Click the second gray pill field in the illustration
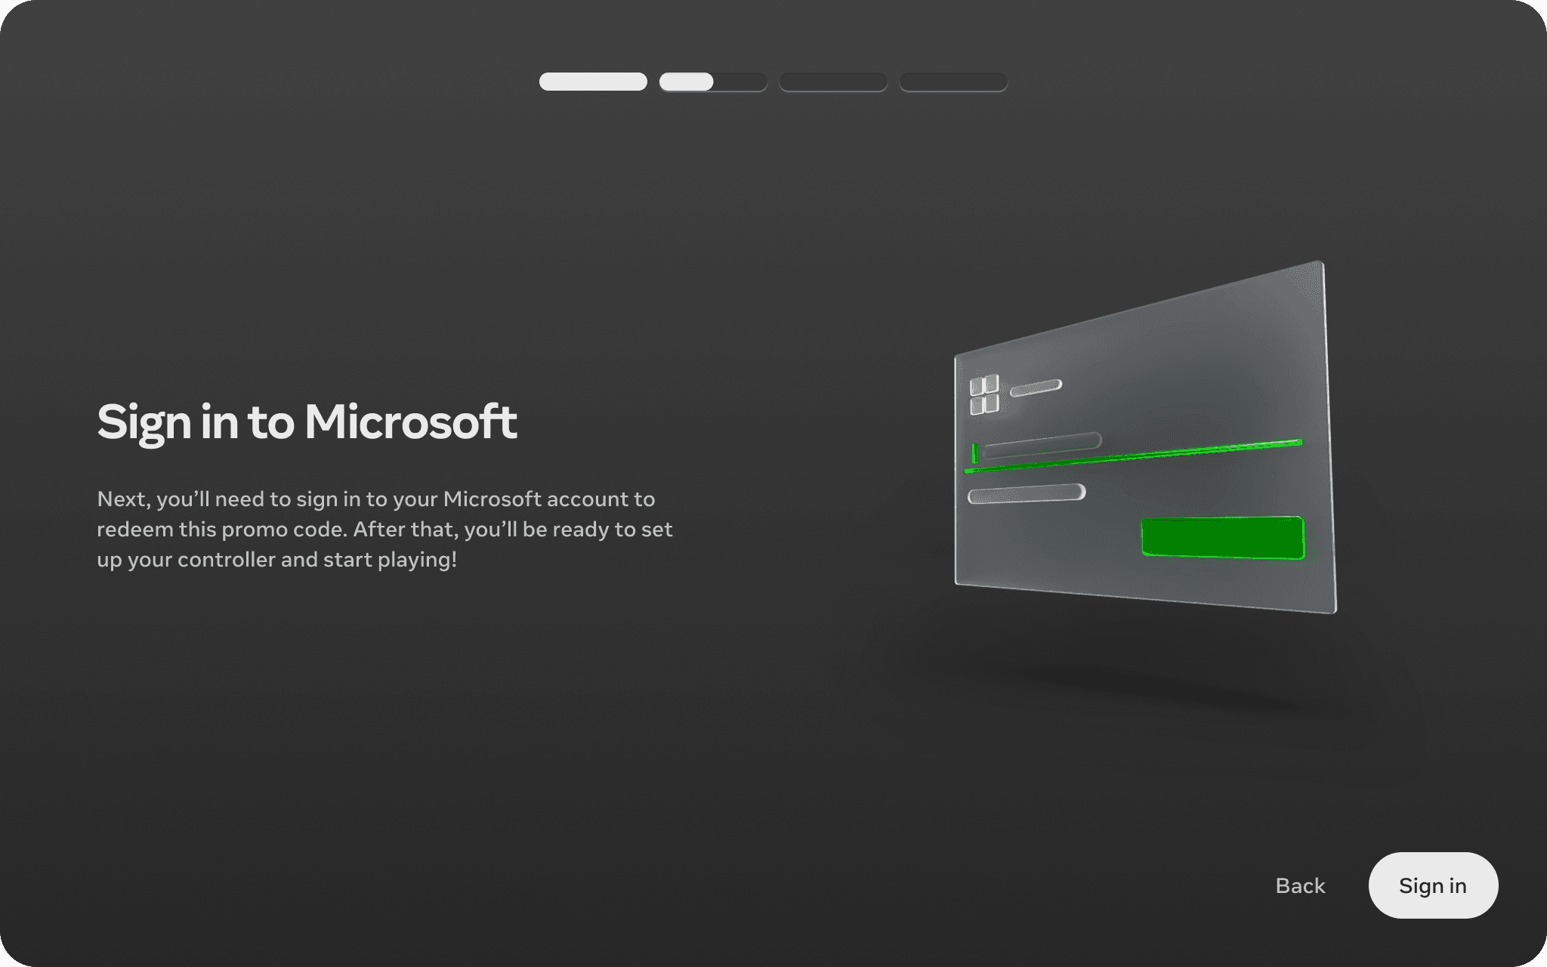The height and width of the screenshot is (967, 1547). pos(1027,494)
